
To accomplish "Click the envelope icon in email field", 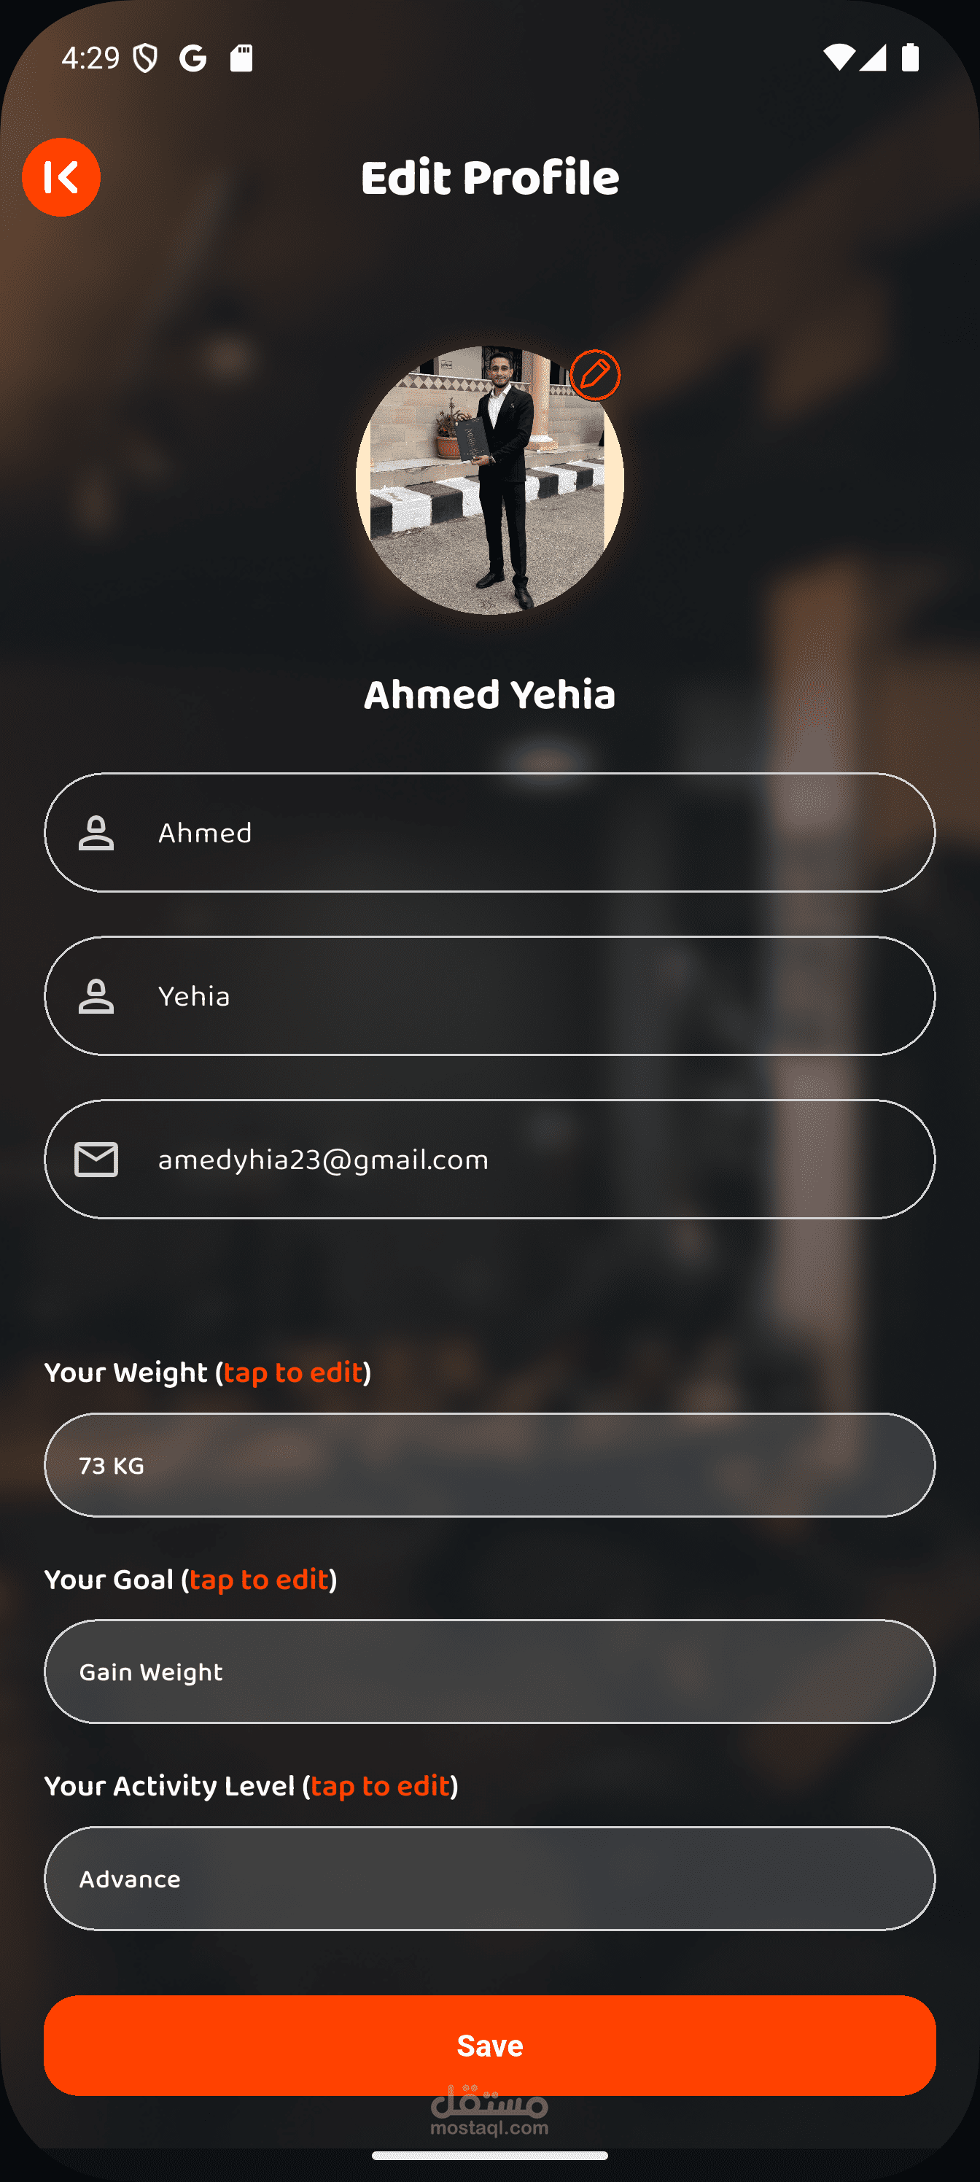I will [x=96, y=1160].
